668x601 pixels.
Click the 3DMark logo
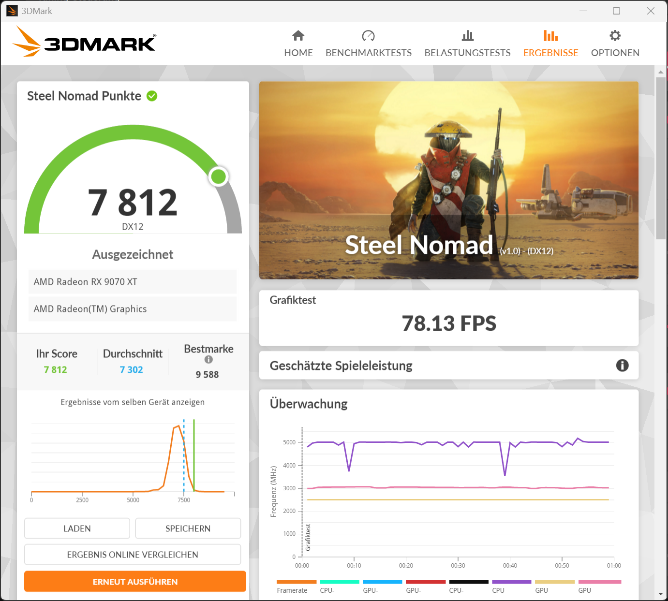[x=84, y=42]
